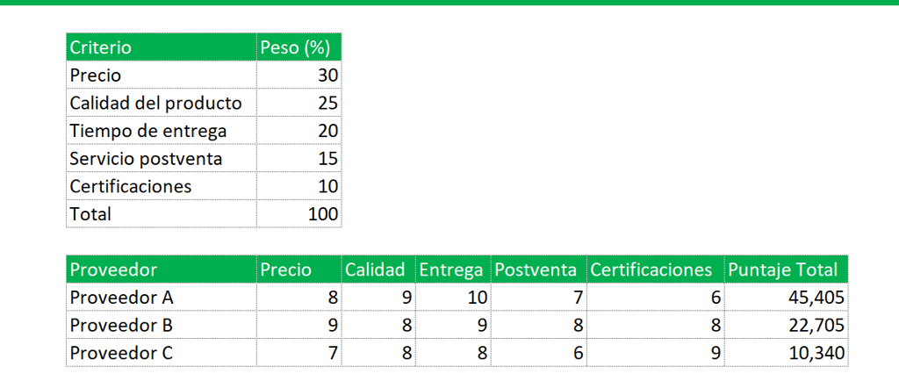This screenshot has height=381, width=899.
Task: Click the total weight value 100
Action: 298,214
